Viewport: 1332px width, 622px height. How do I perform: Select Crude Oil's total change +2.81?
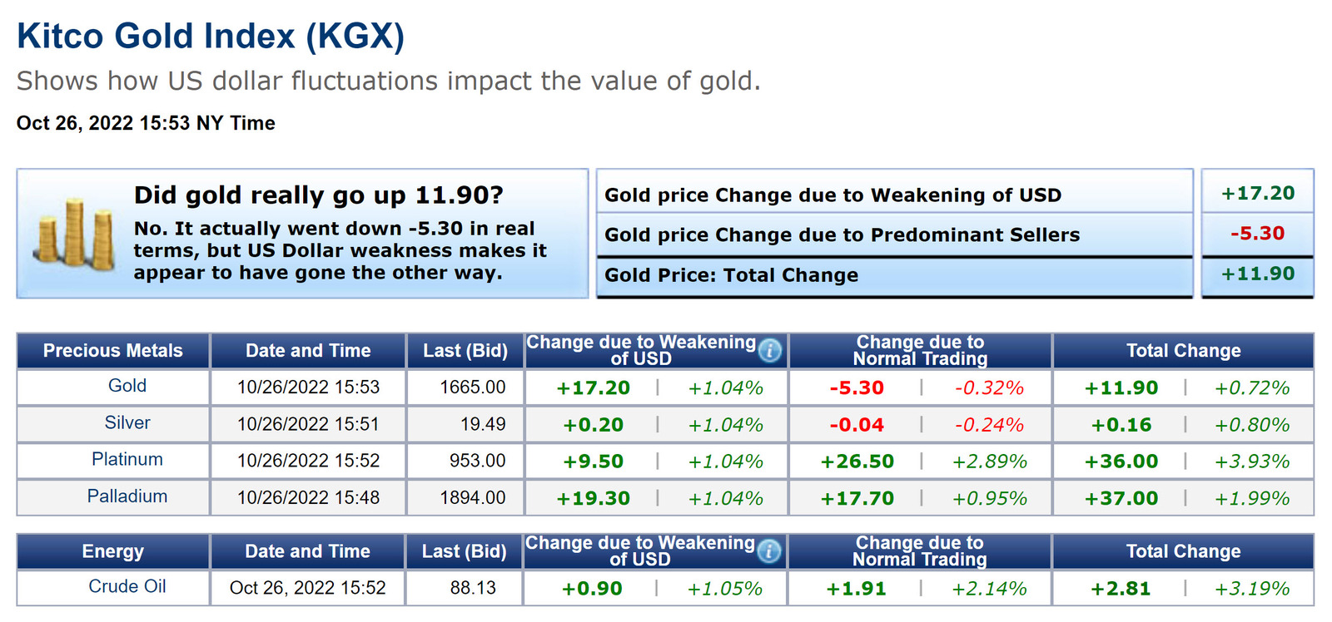click(1121, 589)
